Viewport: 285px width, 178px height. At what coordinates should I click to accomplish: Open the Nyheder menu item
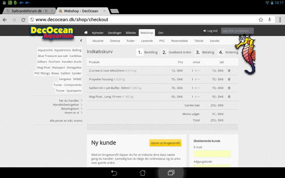[98, 32]
